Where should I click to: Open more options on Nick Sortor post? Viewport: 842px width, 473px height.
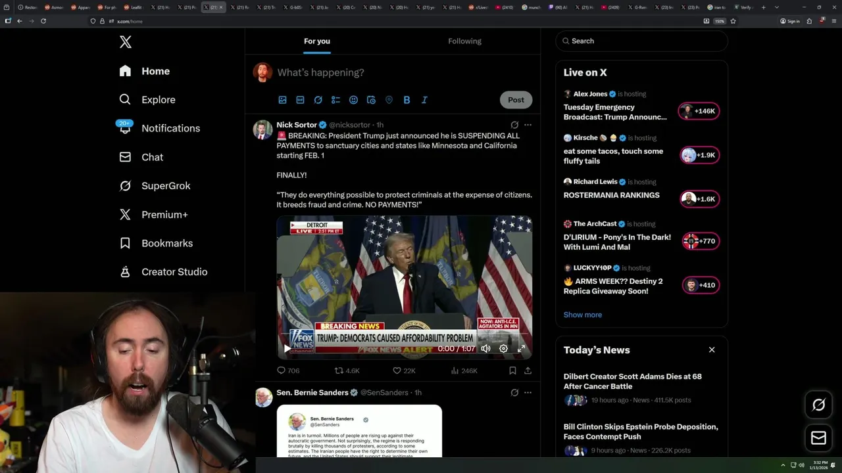528,125
